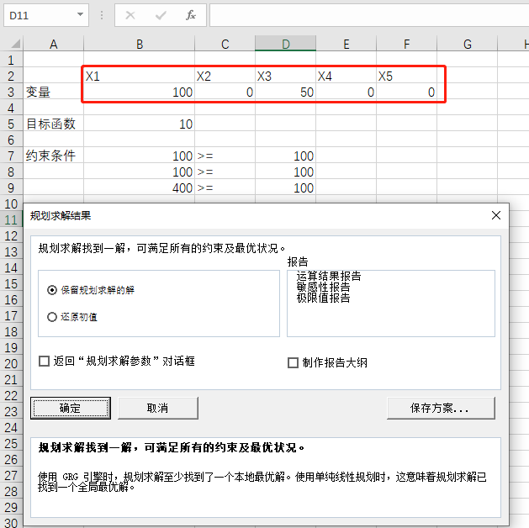The image size is (529, 528).
Task: Enable 返回"规划求解参数"对话框 checkbox
Action: pos(45,362)
